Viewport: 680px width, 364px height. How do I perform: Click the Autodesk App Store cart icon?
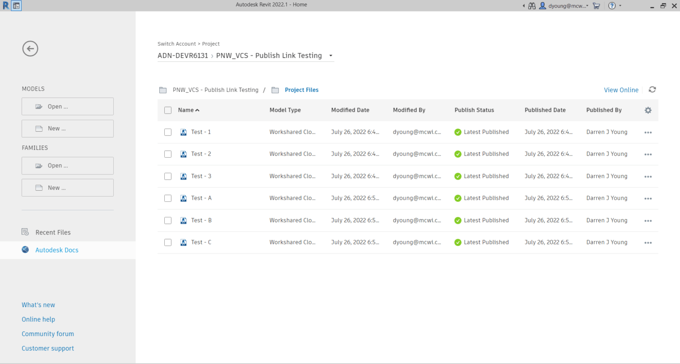click(x=596, y=6)
